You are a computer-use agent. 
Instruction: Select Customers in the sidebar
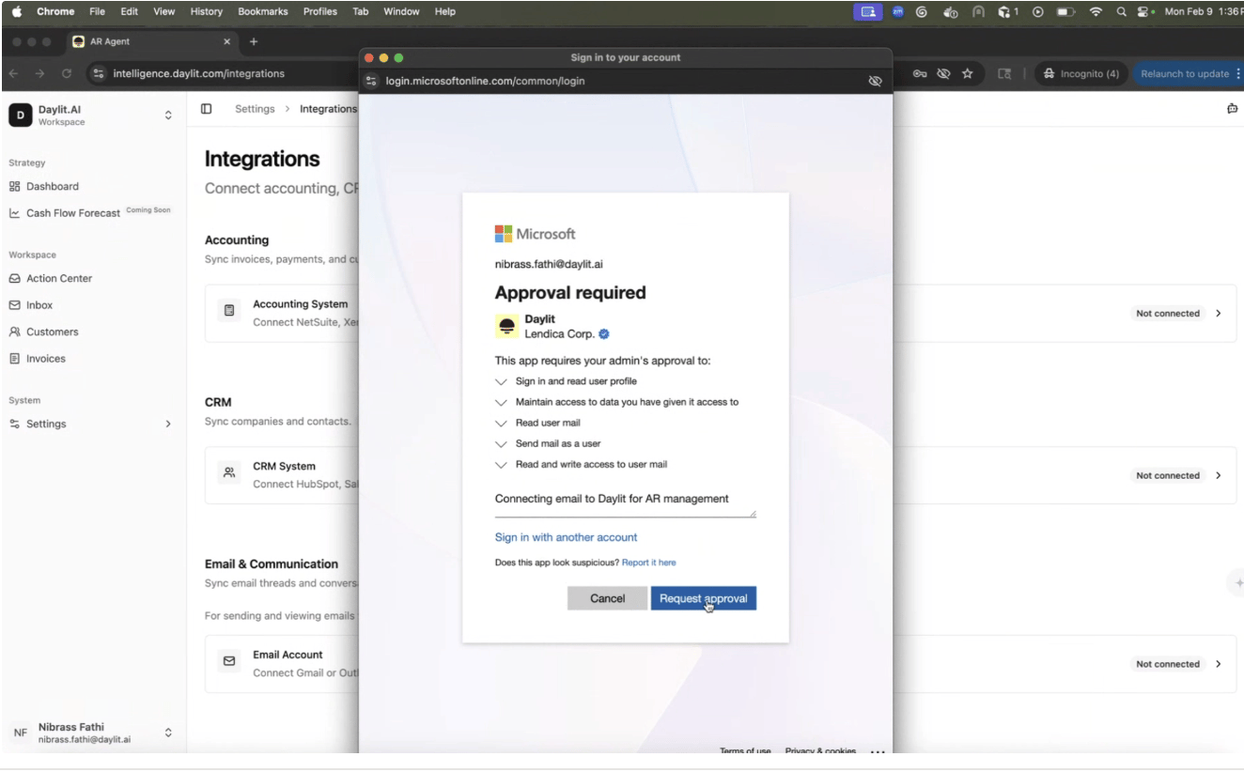pyautogui.click(x=43, y=332)
